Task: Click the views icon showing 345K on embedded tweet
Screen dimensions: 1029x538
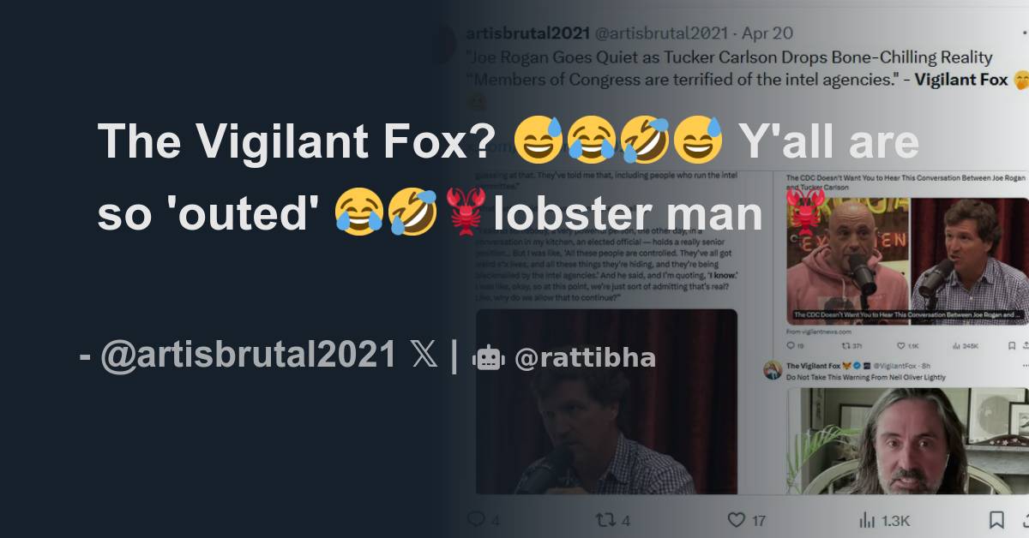Action: pos(958,344)
